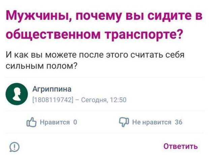
Task: Open the green silhouette user avatar
Action: click(17, 94)
